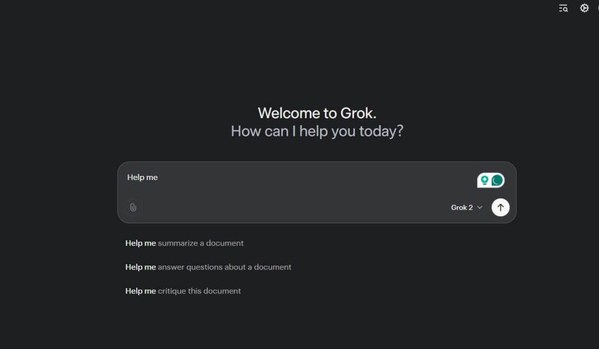Image resolution: width=599 pixels, height=349 pixels.
Task: Click the words "summarize a document" in suggestions
Action: click(x=201, y=243)
